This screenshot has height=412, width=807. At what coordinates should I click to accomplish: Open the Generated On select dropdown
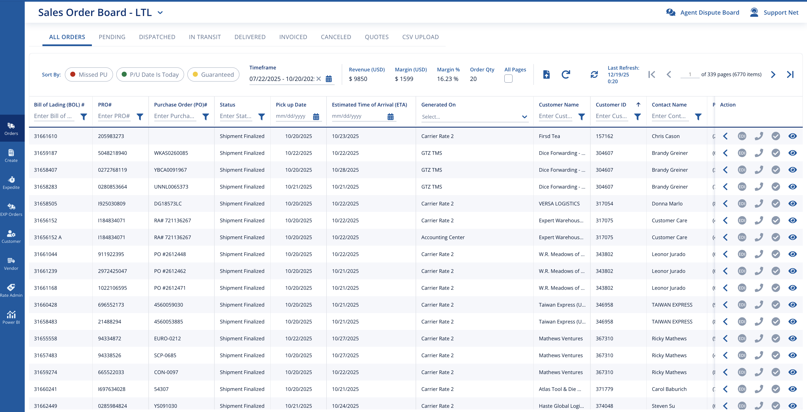pos(474,117)
